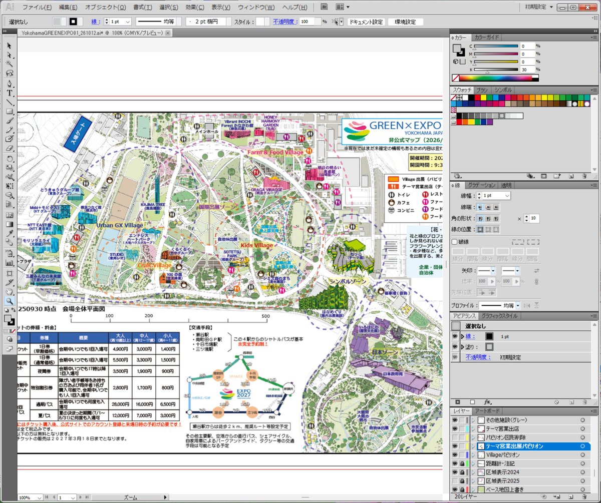Expand the 区域表示2024 layer
Viewport: 601px width, 503px height.
474,472
